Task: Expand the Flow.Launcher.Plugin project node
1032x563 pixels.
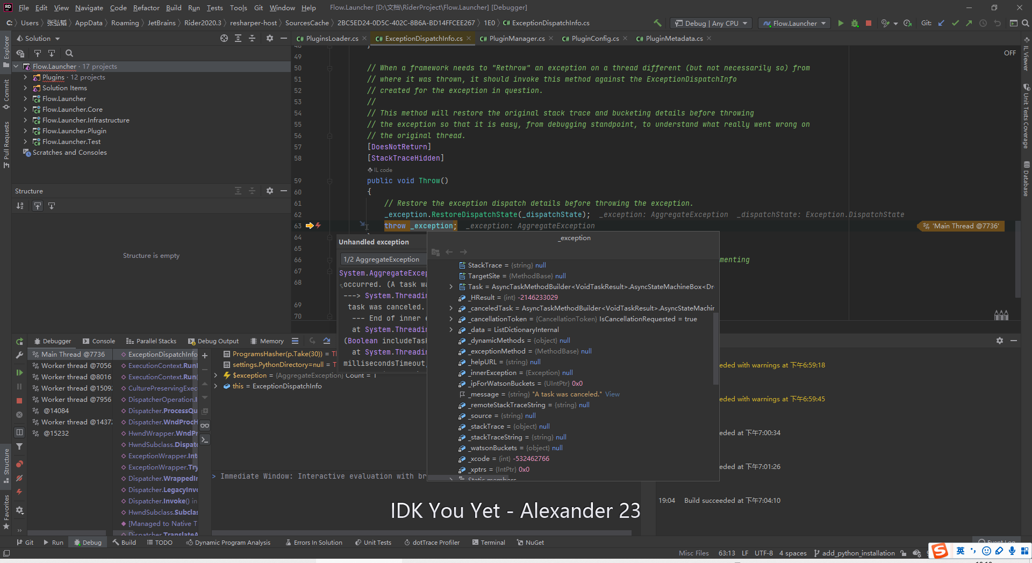Action: 25,131
